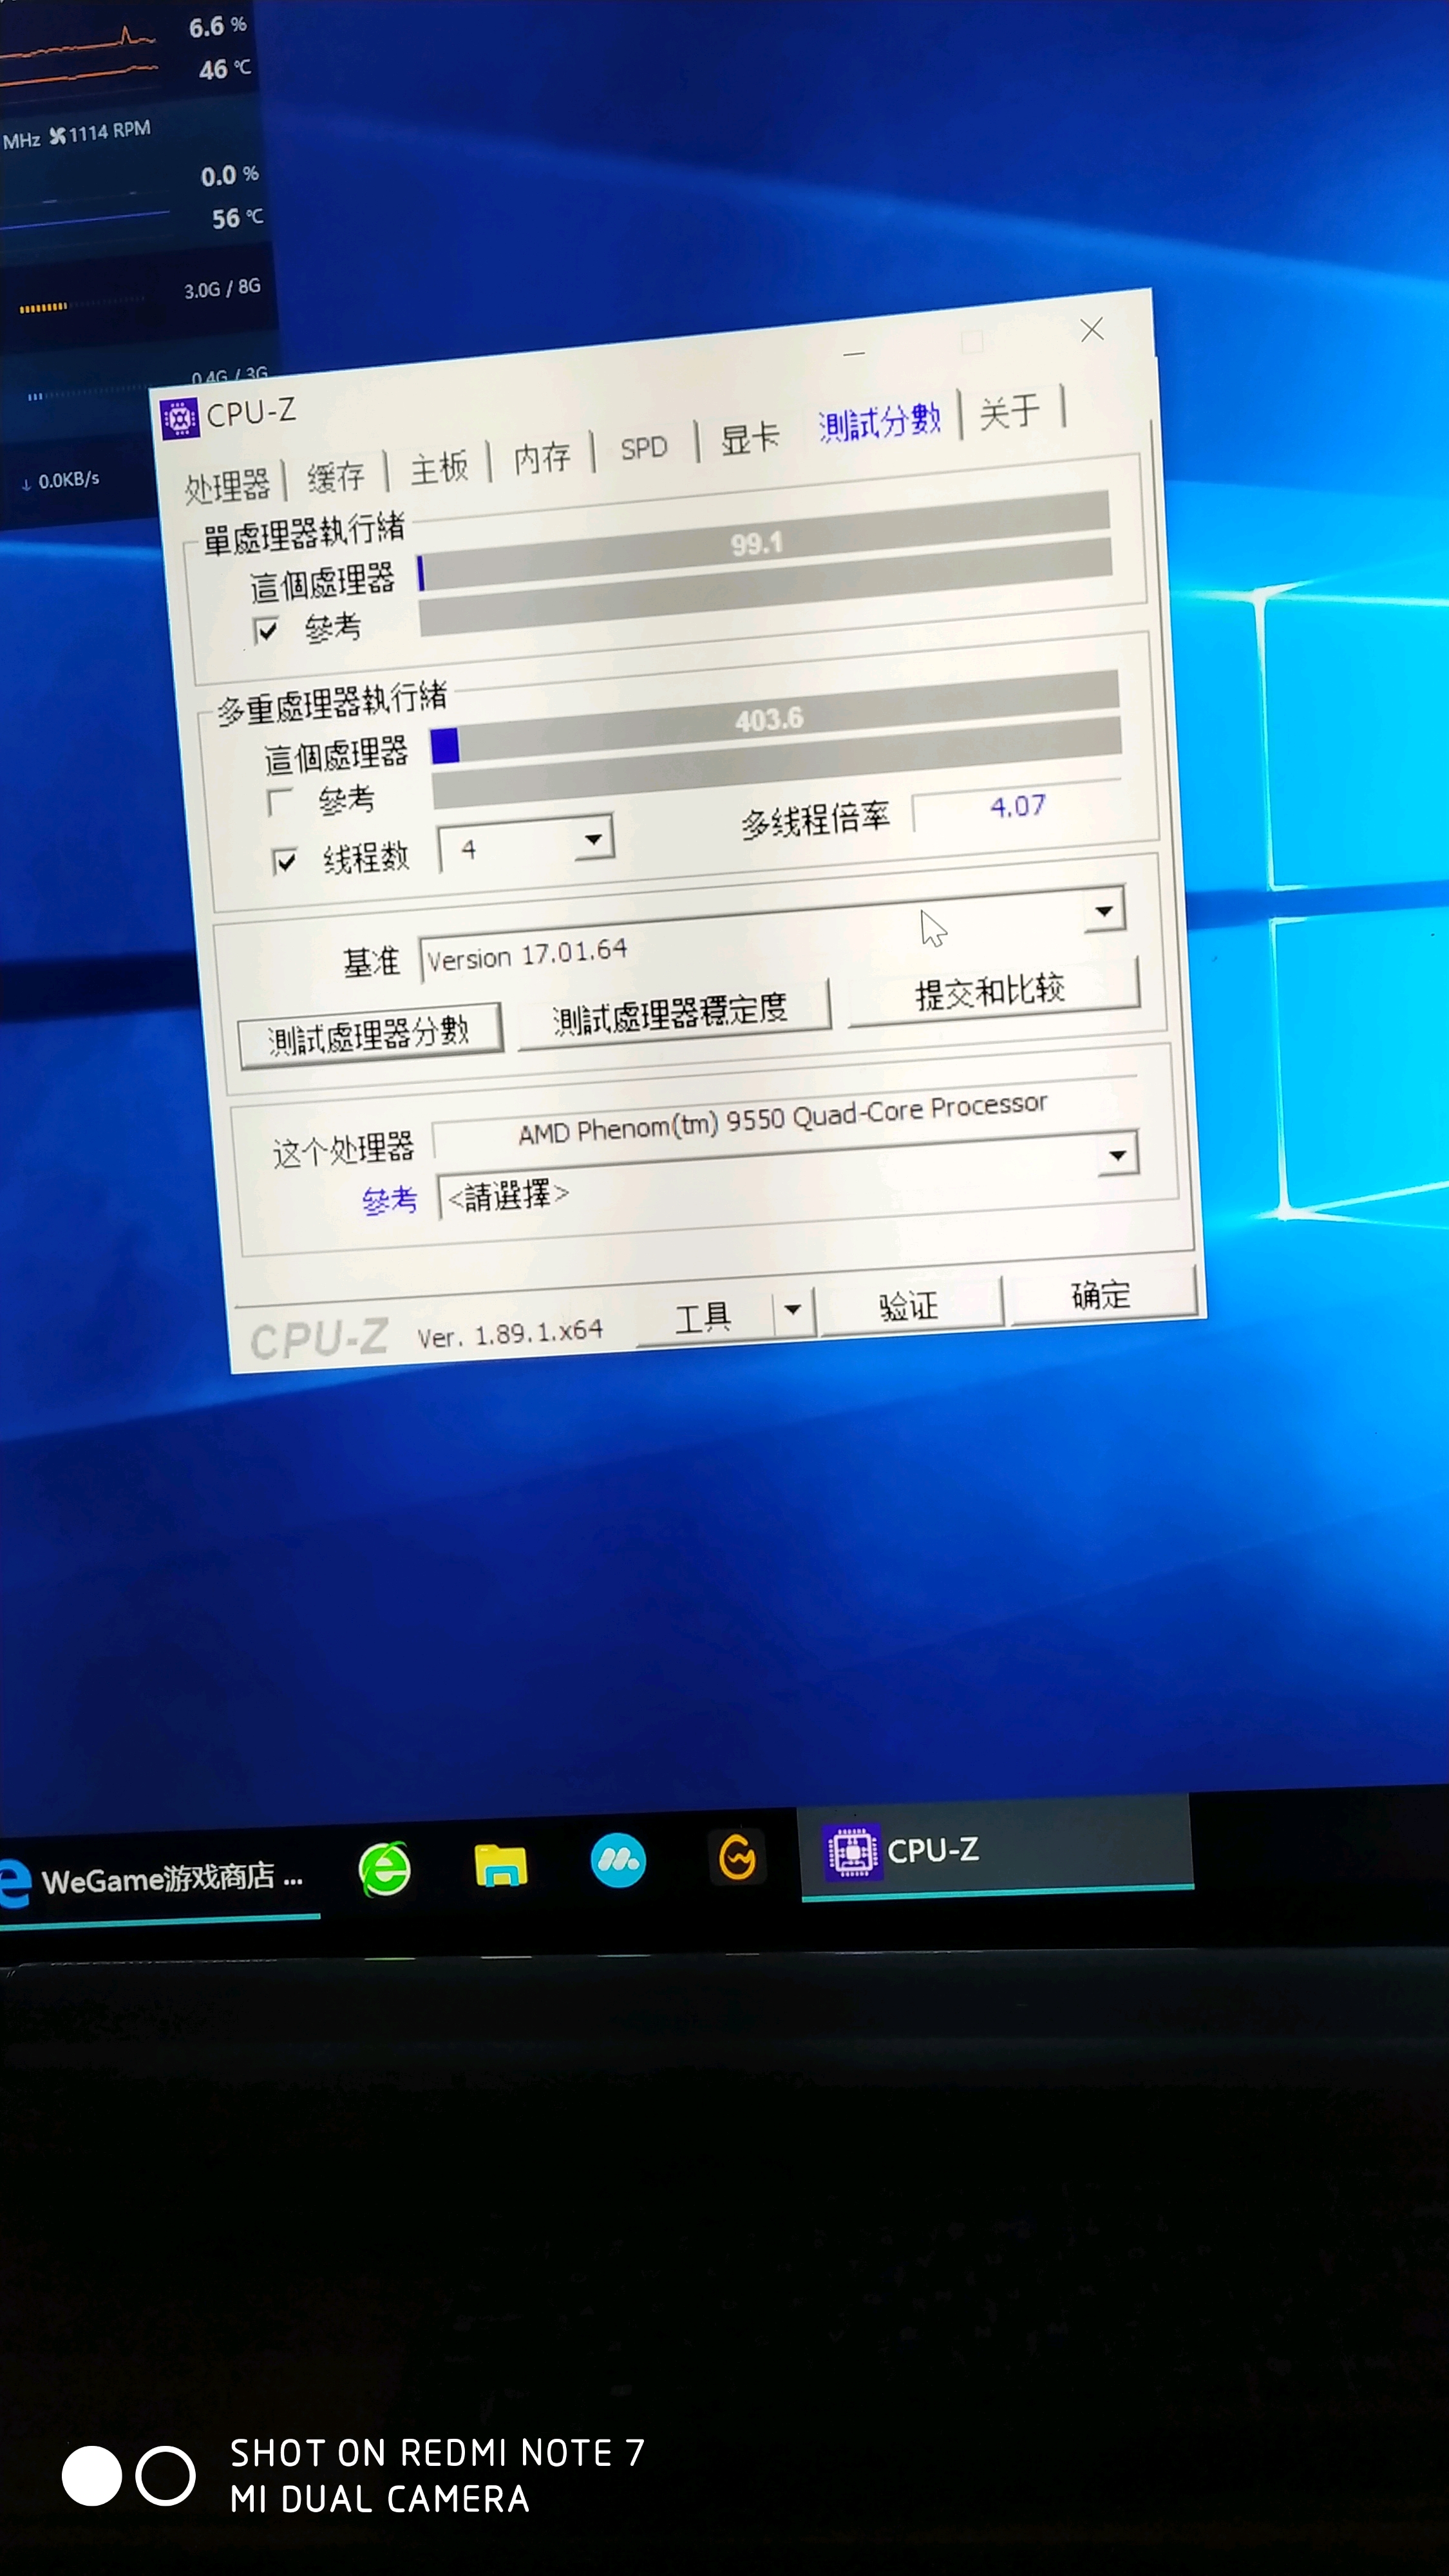This screenshot has height=2576, width=1449.
Task: Click the 提交和比较 button
Action: (991, 991)
